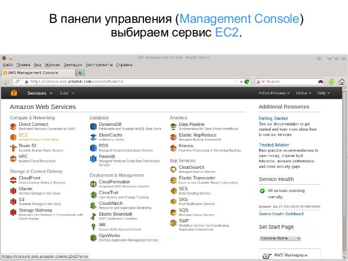The width and height of the screenshot is (348, 261).
Task: Click the Elastic Beanstalk text link
Action: (116, 214)
